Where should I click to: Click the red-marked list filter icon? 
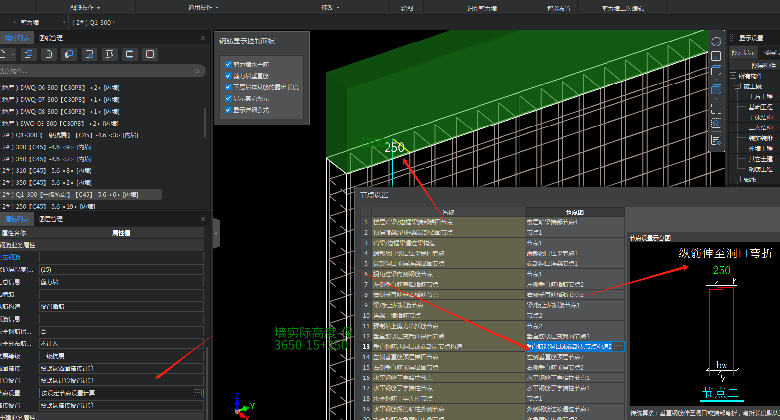click(150, 54)
